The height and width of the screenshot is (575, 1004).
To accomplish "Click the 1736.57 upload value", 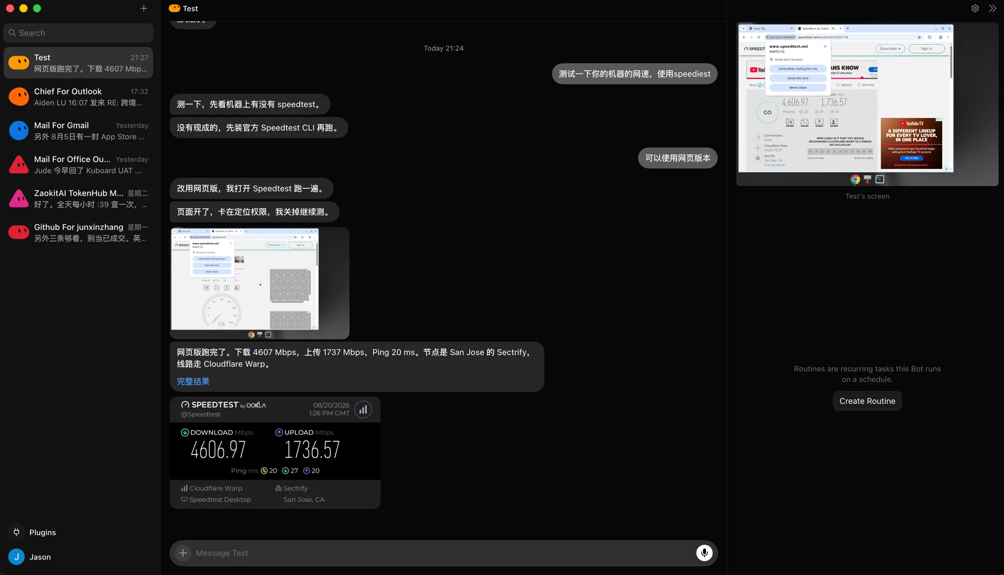I will point(312,450).
